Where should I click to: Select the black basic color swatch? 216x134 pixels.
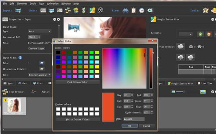[58, 52]
